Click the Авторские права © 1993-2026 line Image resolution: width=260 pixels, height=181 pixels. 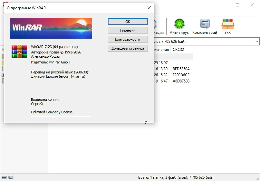click(56, 52)
